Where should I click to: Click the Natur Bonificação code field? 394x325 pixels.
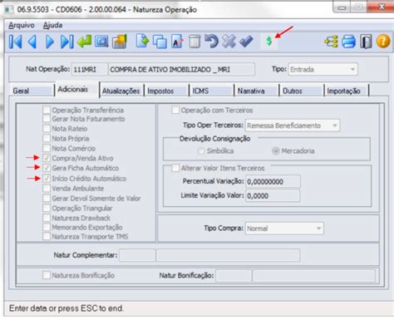[234, 276]
